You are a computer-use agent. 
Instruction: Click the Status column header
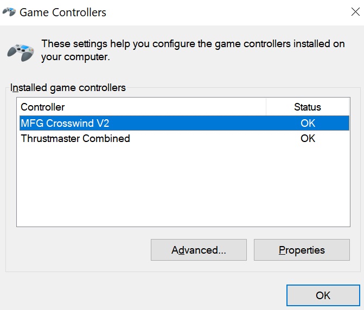[308, 107]
